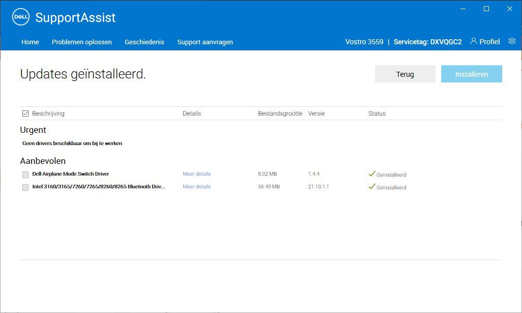Image resolution: width=522 pixels, height=313 pixels.
Task: Click the Installeren button
Action: [472, 74]
